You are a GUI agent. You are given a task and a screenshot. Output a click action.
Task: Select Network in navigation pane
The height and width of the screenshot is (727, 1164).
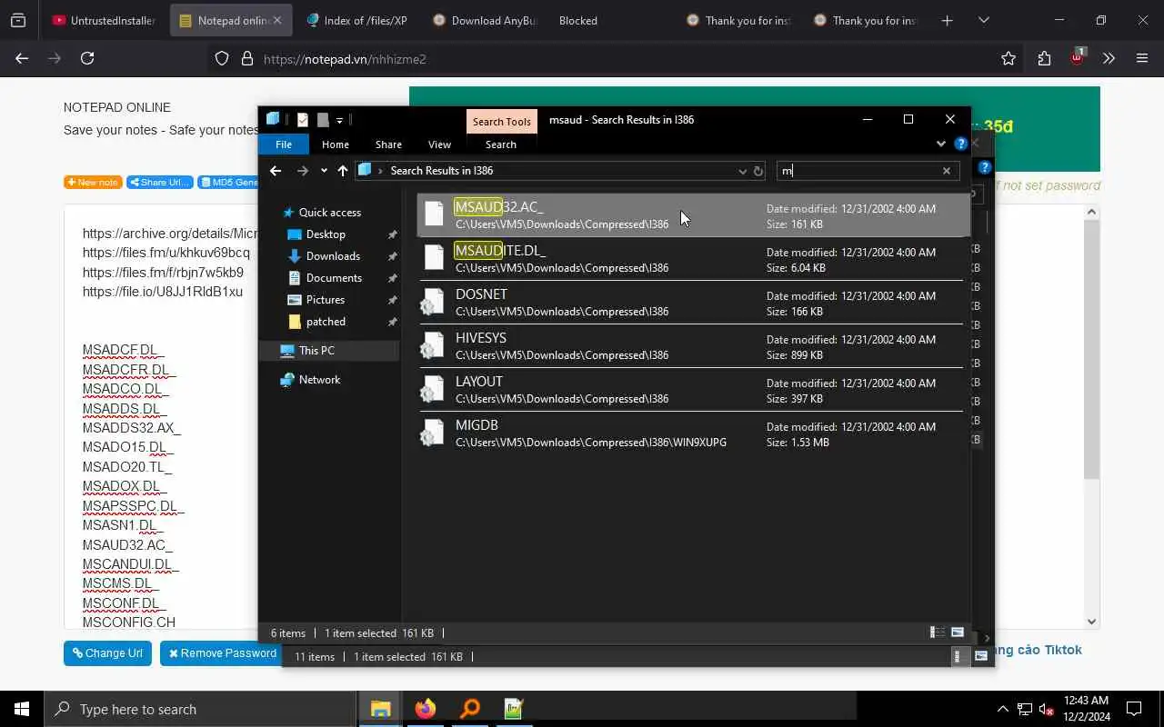point(319,380)
